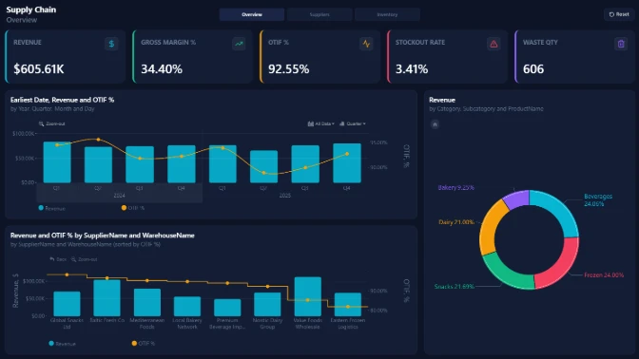Viewport: 639px width, 359px height.
Task: Click the Snacks 21.69% label
Action: 454,287
